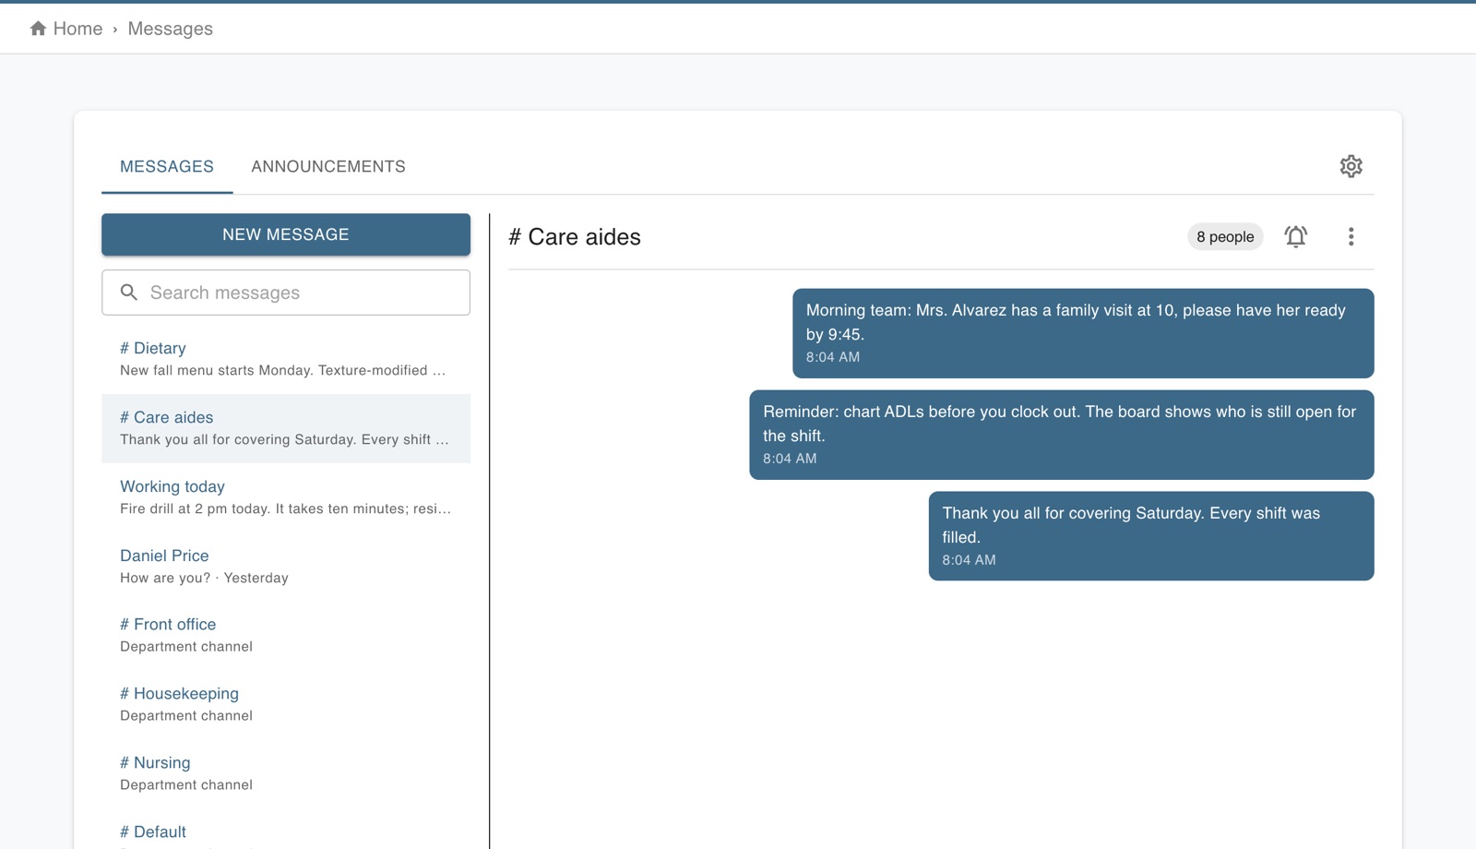This screenshot has height=849, width=1476.
Task: Click the Mrs. Alvarez family visit message
Action: (x=1083, y=333)
